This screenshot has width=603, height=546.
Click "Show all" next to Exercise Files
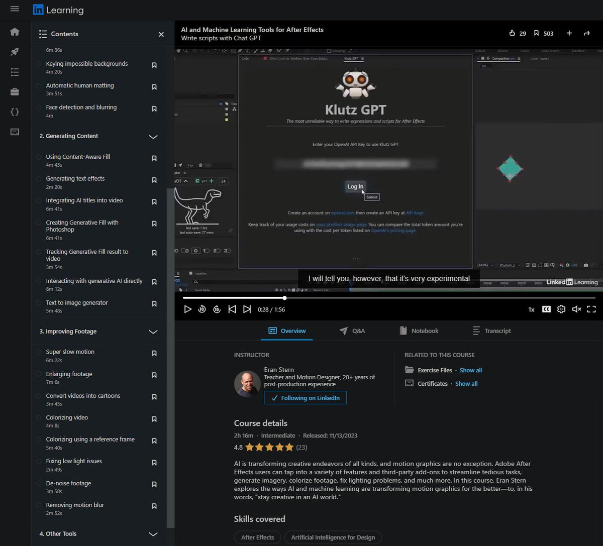click(x=470, y=370)
